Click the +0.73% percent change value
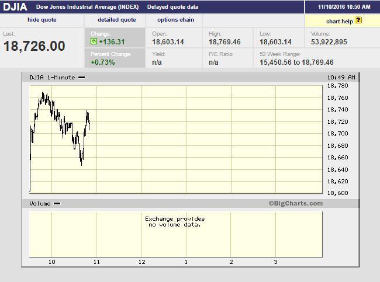This screenshot has height=282, width=380. [x=103, y=62]
